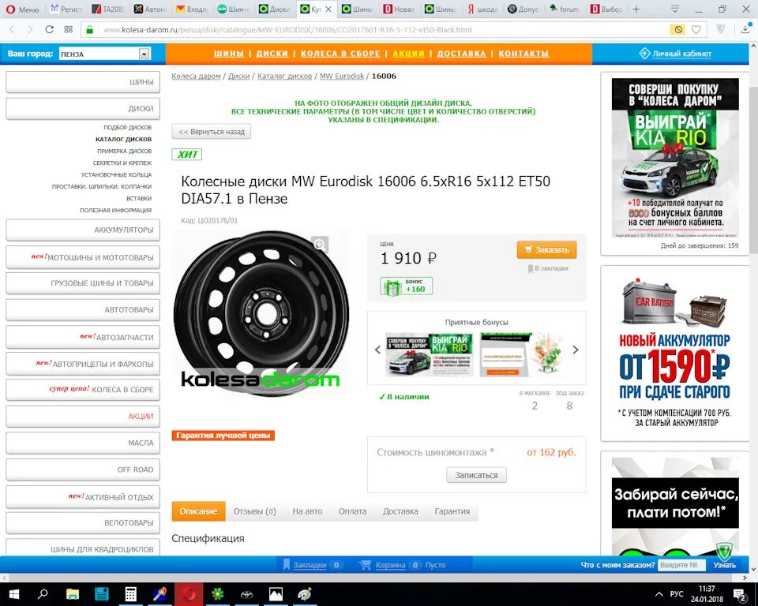Open ICQ green flower taskbar icon
Screen dimensions: 758x606
pos(218,594)
